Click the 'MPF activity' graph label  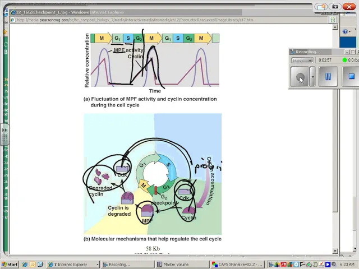[128, 50]
